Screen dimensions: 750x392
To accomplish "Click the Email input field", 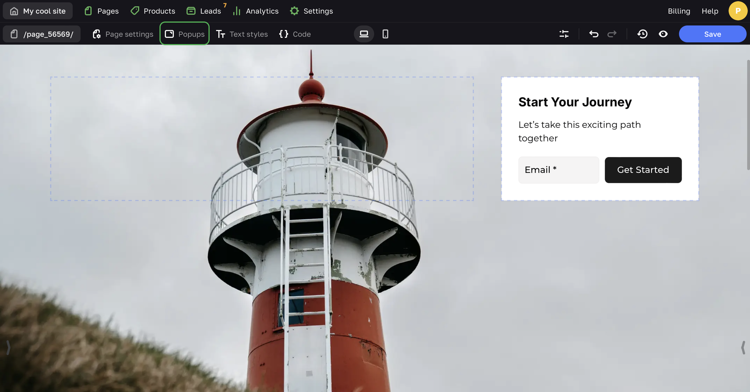I will [x=559, y=170].
